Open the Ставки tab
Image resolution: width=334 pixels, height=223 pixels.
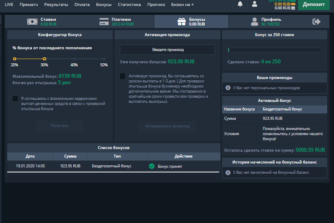click(42, 22)
